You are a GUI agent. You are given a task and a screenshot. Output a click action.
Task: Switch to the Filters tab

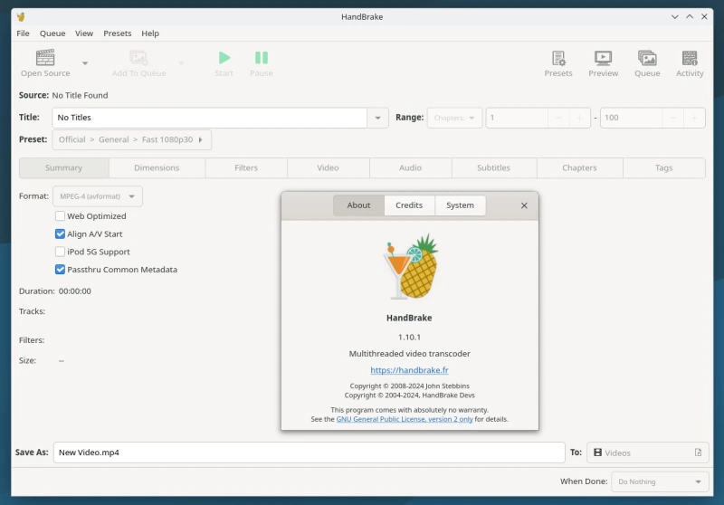point(246,167)
